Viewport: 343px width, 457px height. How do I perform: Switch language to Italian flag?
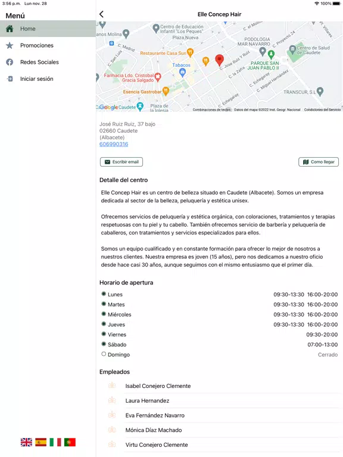click(x=55, y=442)
